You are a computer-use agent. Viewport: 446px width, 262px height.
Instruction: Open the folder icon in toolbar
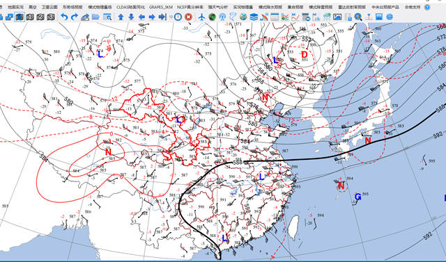click(95, 17)
